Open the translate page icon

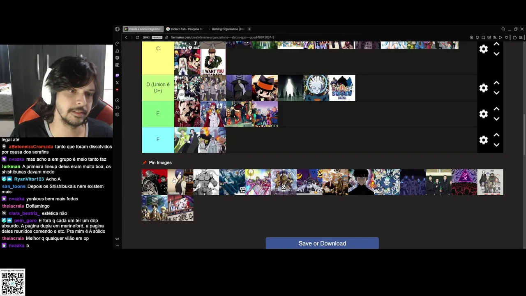tap(495, 37)
